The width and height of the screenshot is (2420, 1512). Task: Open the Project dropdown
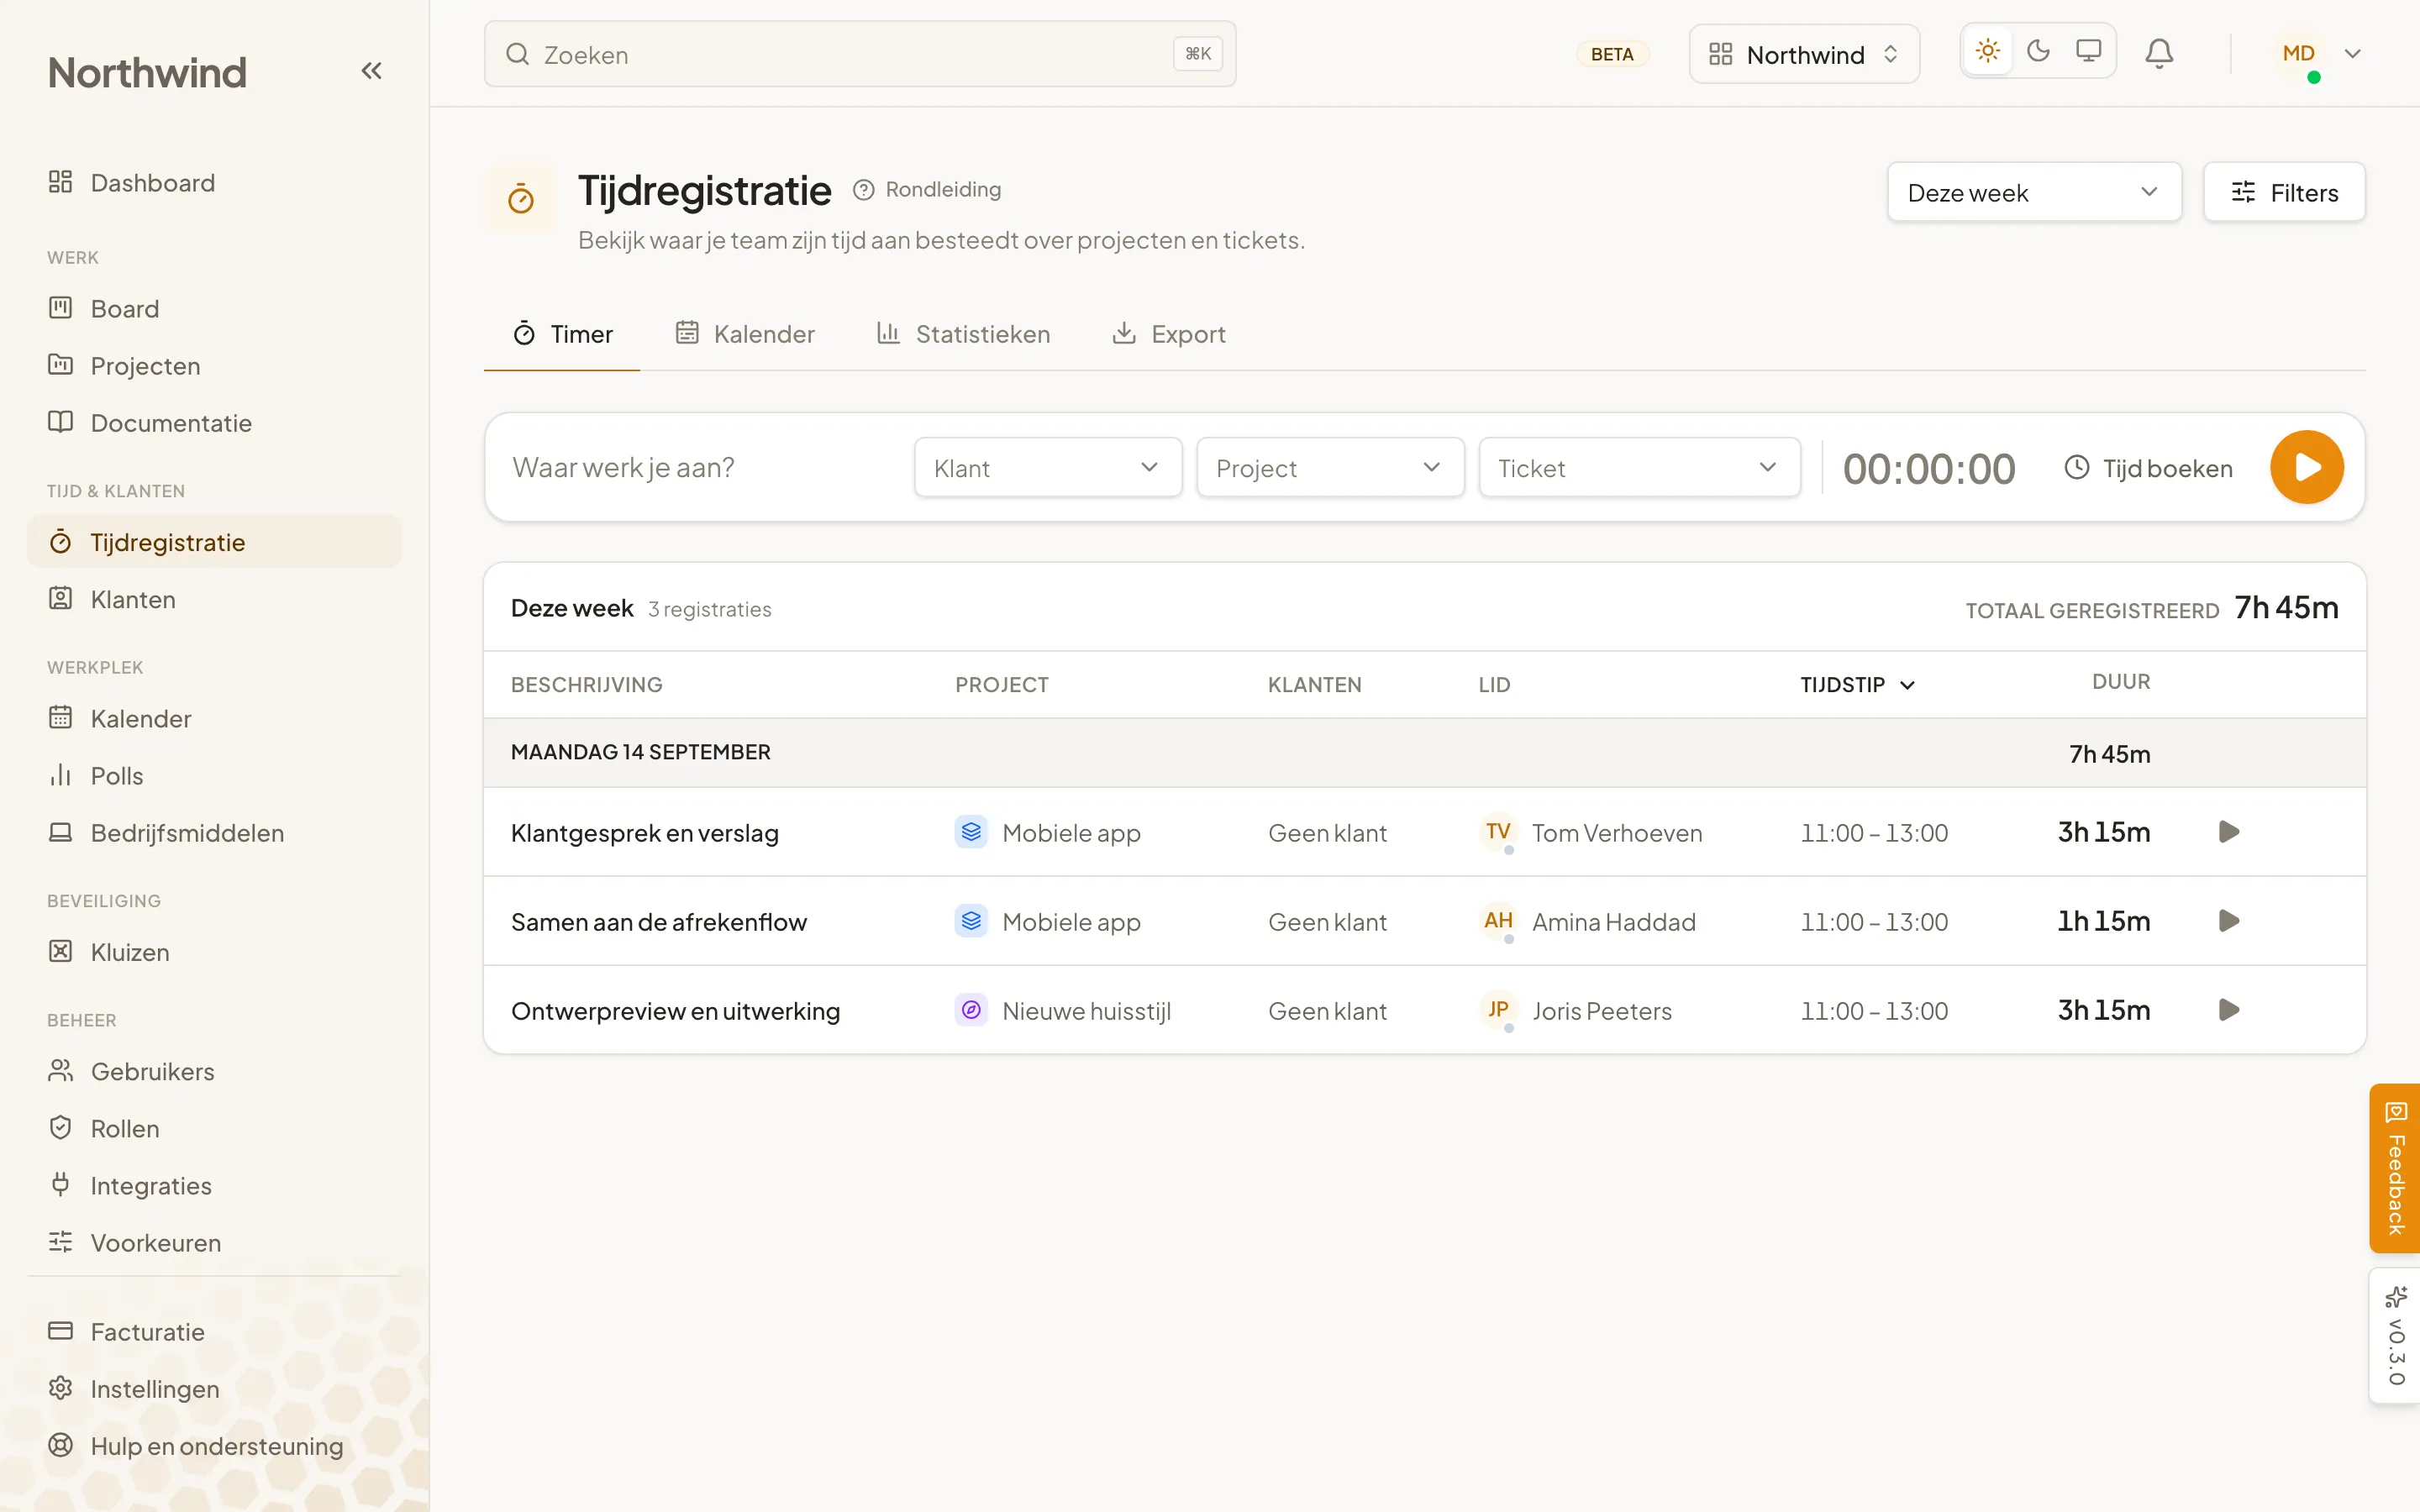coord(1330,468)
